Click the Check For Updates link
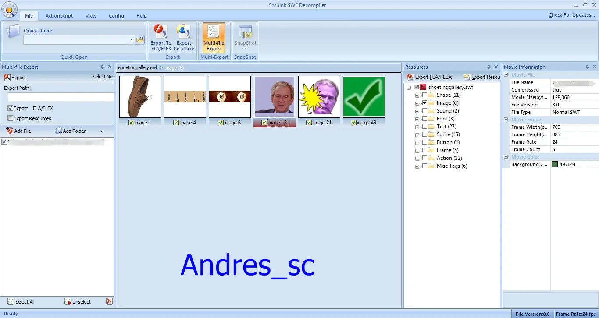This screenshot has height=318, width=599. pyautogui.click(x=572, y=15)
